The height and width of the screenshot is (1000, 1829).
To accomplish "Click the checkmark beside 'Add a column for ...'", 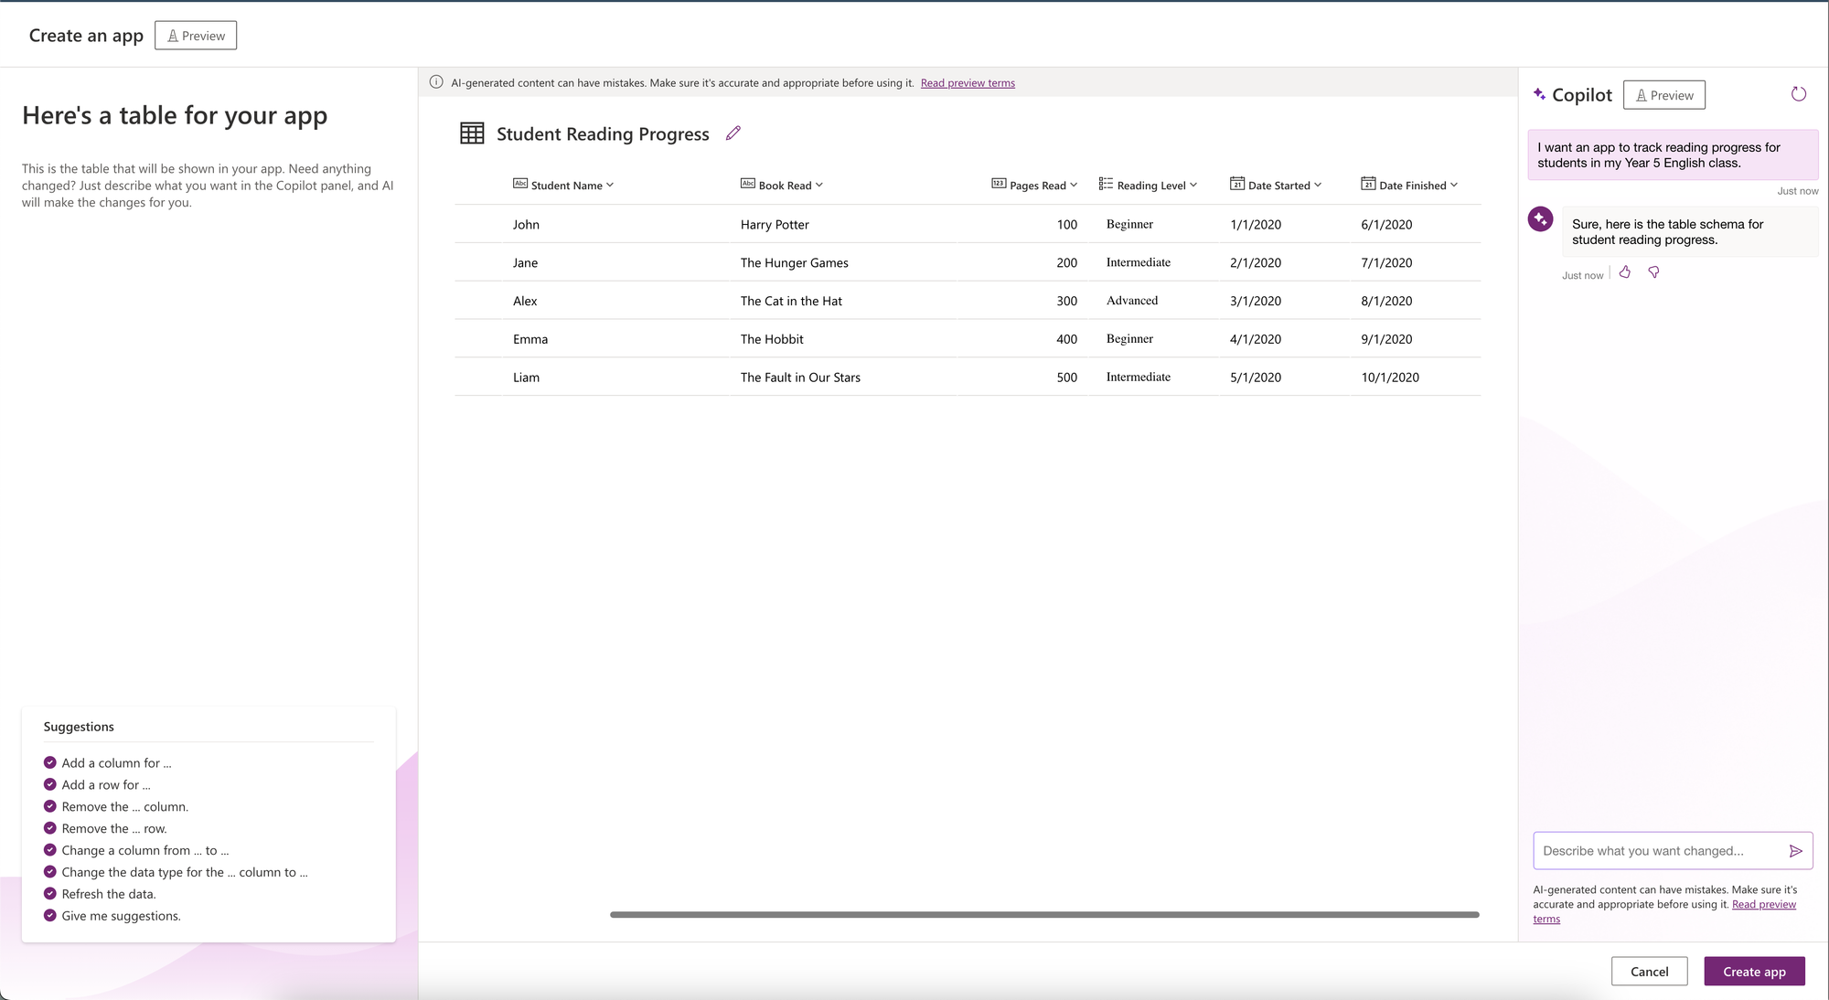I will [50, 762].
